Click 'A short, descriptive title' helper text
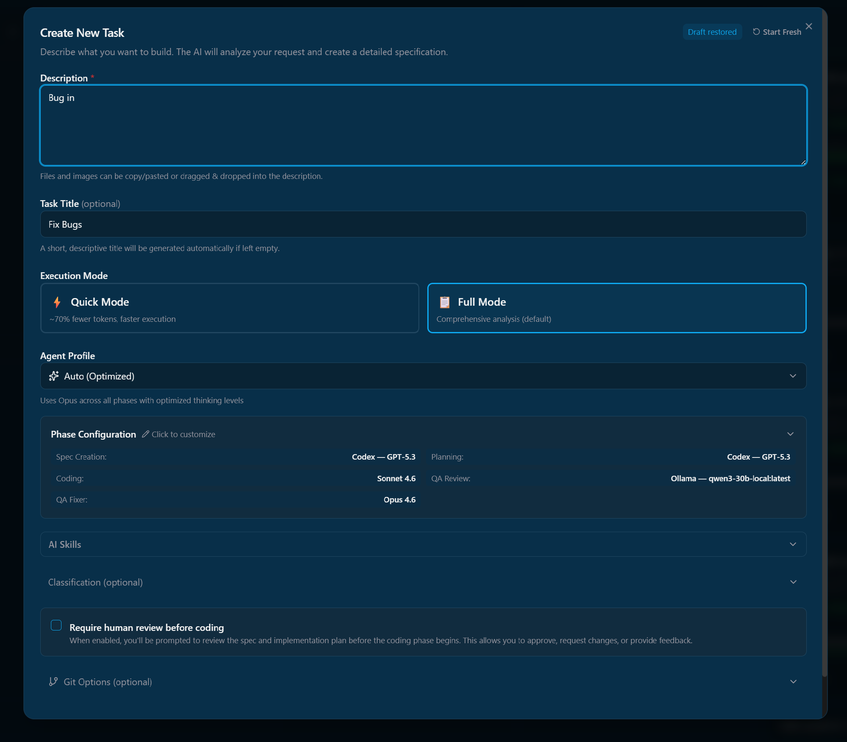 tap(160, 248)
